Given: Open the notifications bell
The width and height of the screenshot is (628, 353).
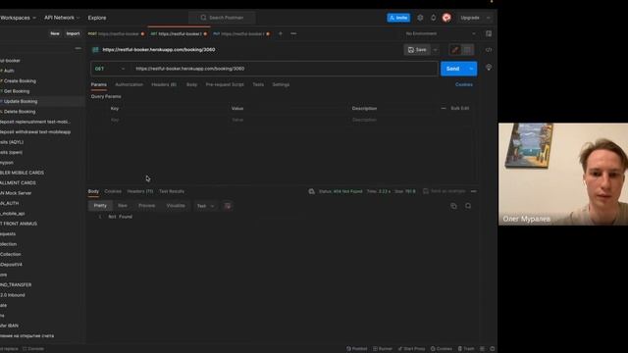Looking at the screenshot, I should pos(434,18).
